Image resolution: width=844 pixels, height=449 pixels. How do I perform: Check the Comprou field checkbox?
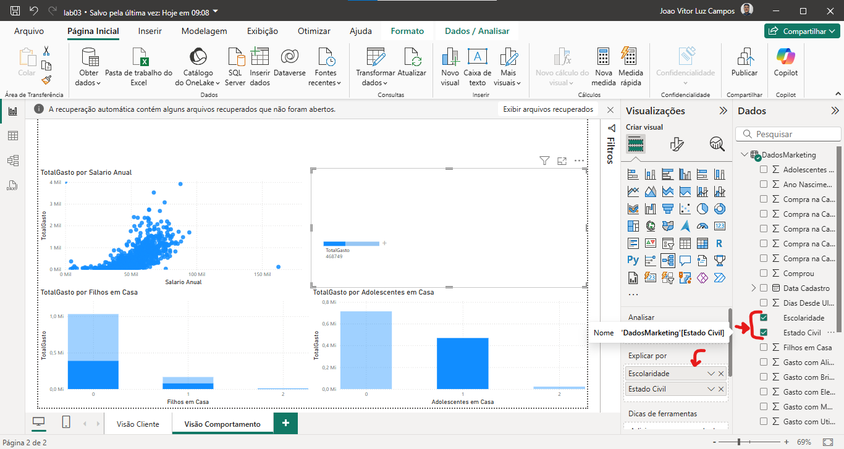[764, 273]
